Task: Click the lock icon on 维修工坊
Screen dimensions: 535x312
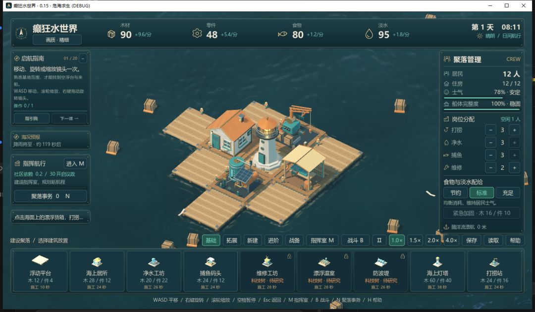Action: coord(289,256)
